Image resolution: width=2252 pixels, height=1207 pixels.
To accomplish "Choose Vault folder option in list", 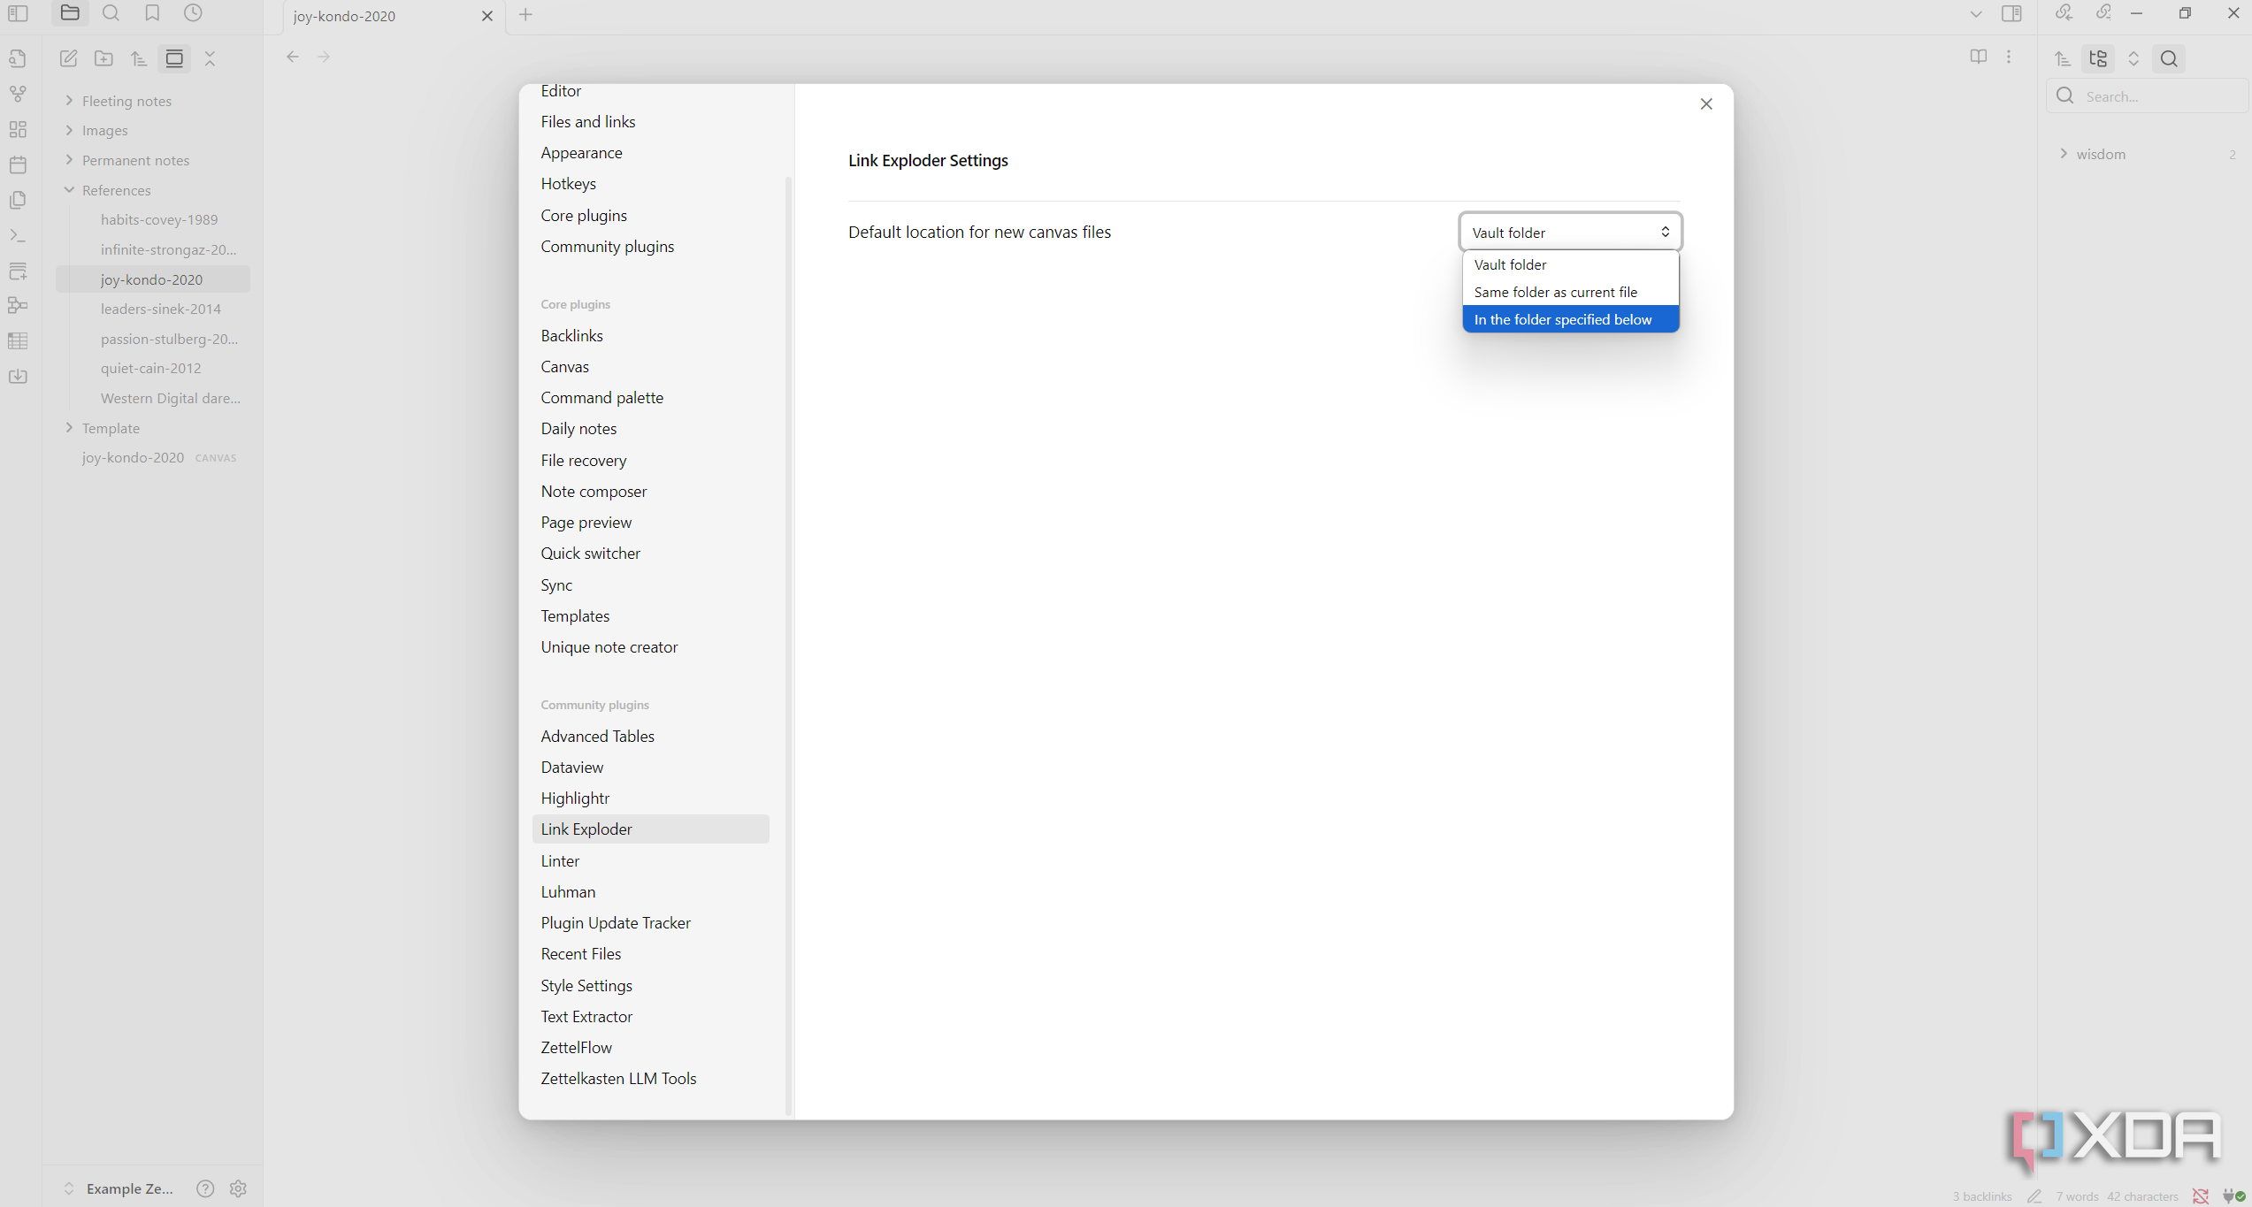I will [x=1570, y=264].
